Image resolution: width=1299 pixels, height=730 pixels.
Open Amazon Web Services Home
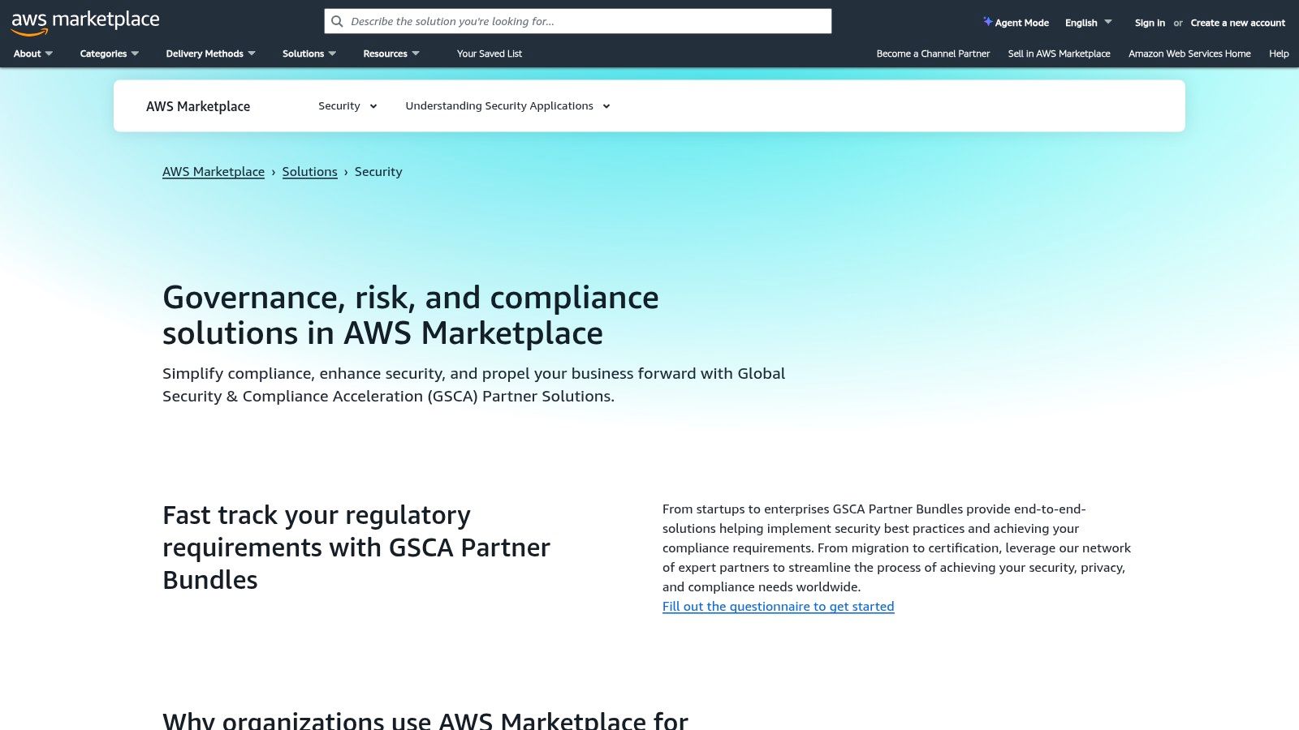1189,54
